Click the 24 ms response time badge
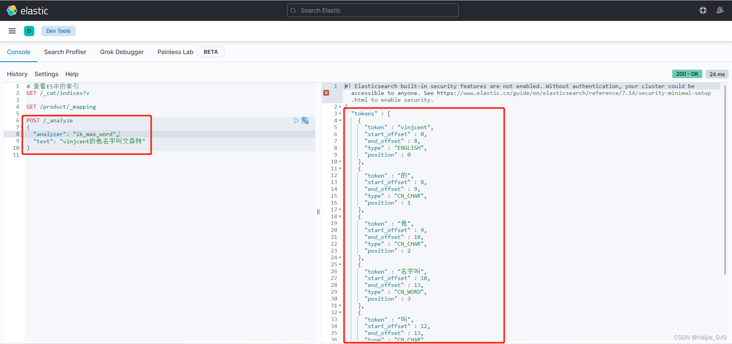The height and width of the screenshot is (344, 732). [x=717, y=74]
